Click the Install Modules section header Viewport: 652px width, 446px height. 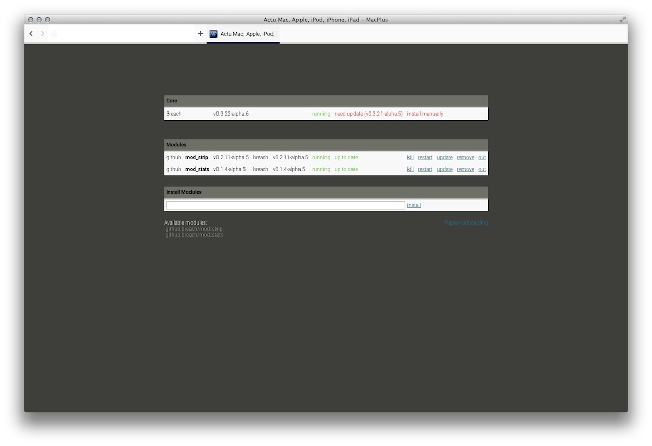coord(326,192)
